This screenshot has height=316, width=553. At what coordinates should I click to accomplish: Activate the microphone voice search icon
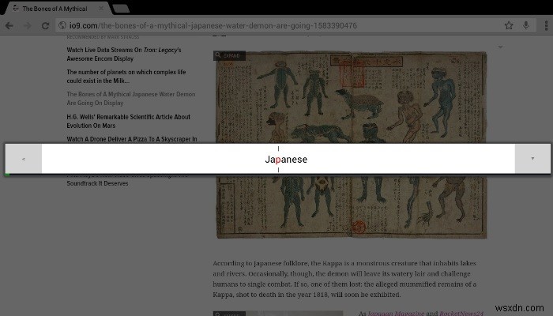tap(526, 26)
